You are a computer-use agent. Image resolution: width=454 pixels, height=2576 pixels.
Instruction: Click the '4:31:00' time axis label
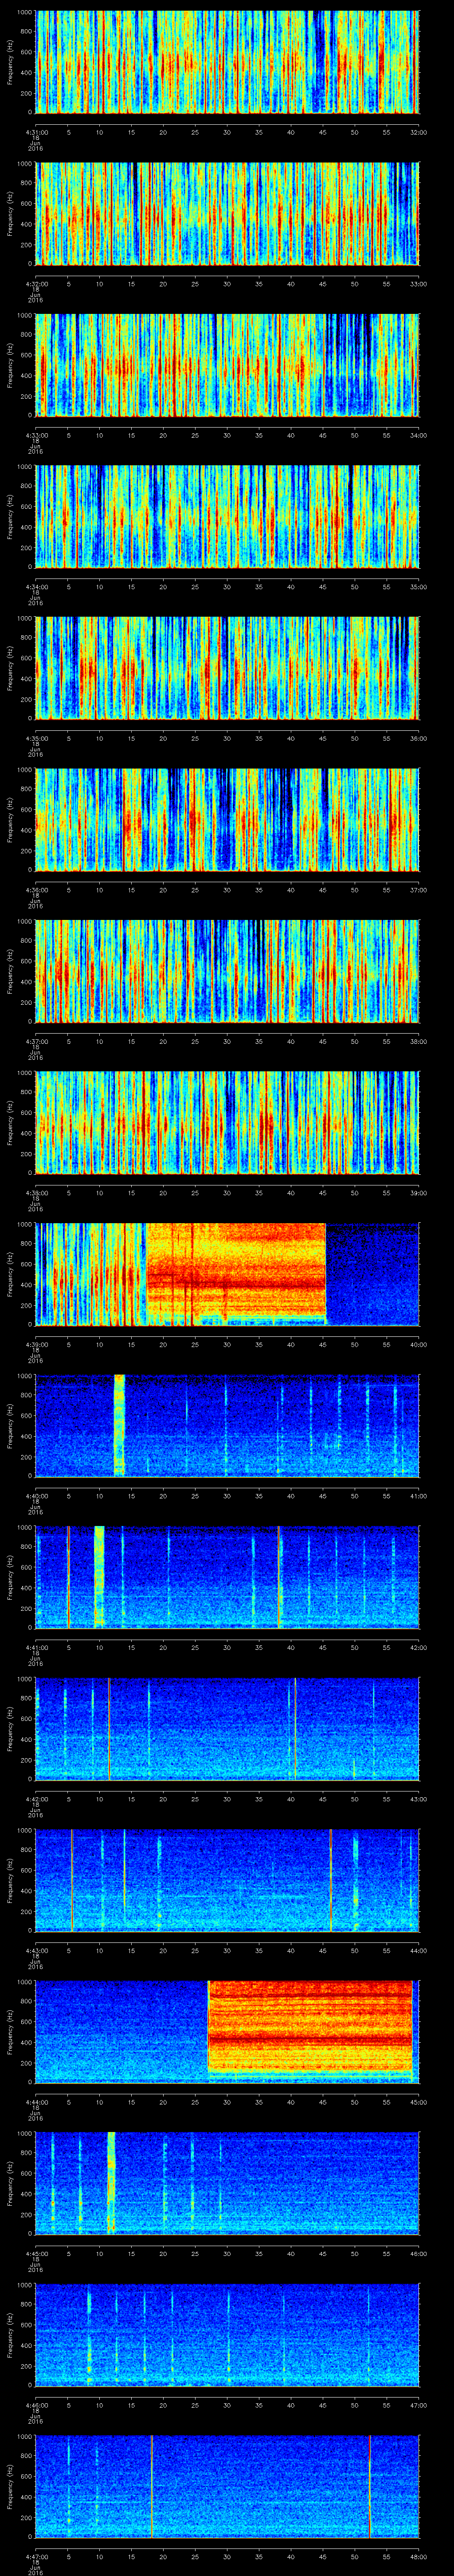click(x=36, y=132)
